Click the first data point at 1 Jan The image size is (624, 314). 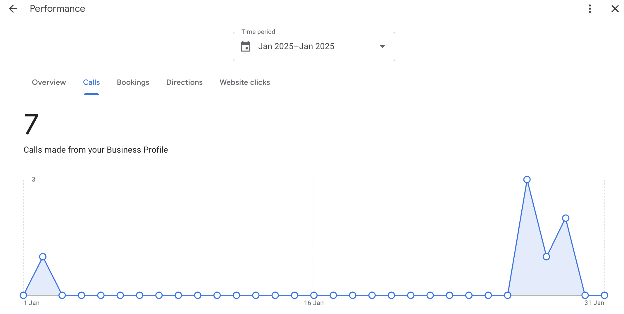point(23,295)
